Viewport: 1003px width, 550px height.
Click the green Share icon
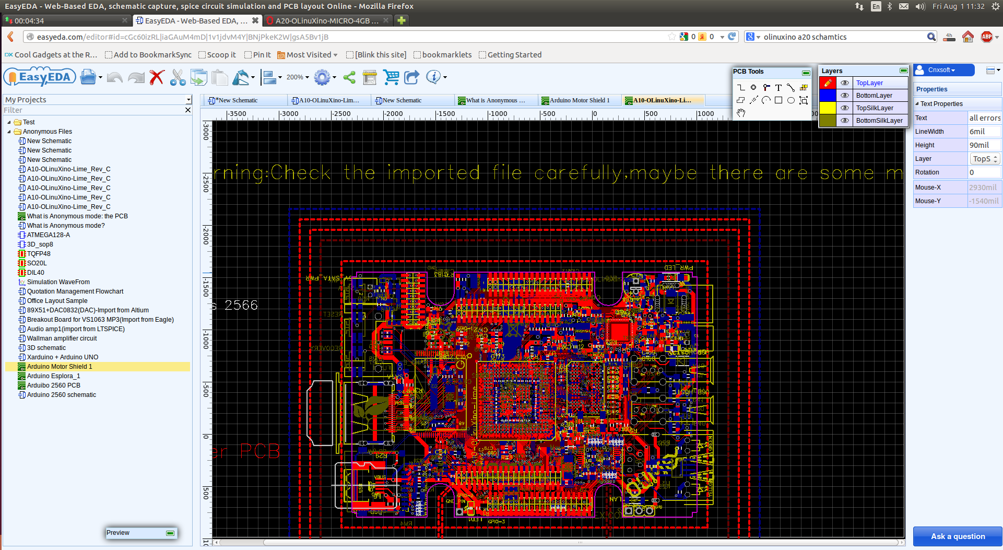pyautogui.click(x=349, y=78)
